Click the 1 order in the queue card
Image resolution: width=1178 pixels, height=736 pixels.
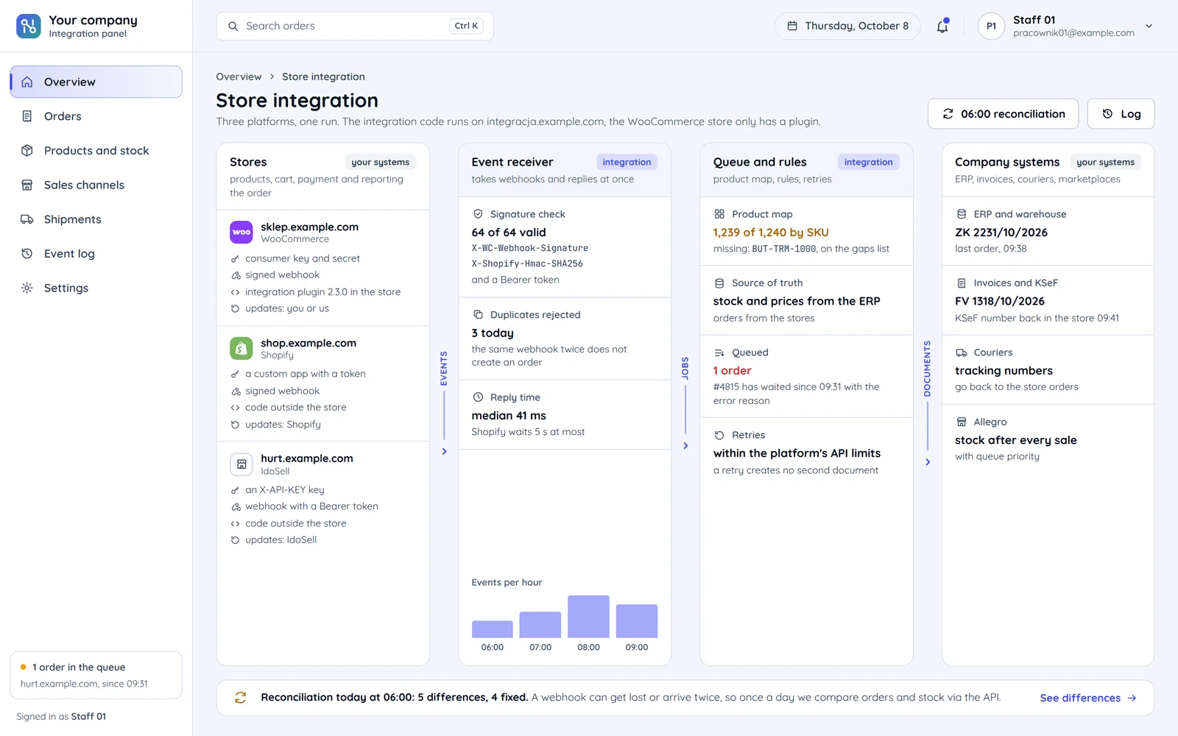tap(96, 675)
